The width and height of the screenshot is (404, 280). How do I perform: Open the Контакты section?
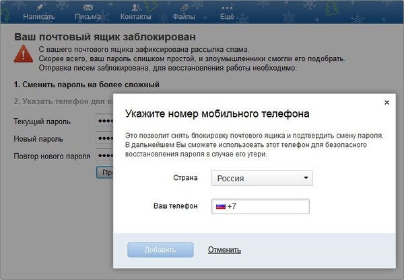pos(136,16)
